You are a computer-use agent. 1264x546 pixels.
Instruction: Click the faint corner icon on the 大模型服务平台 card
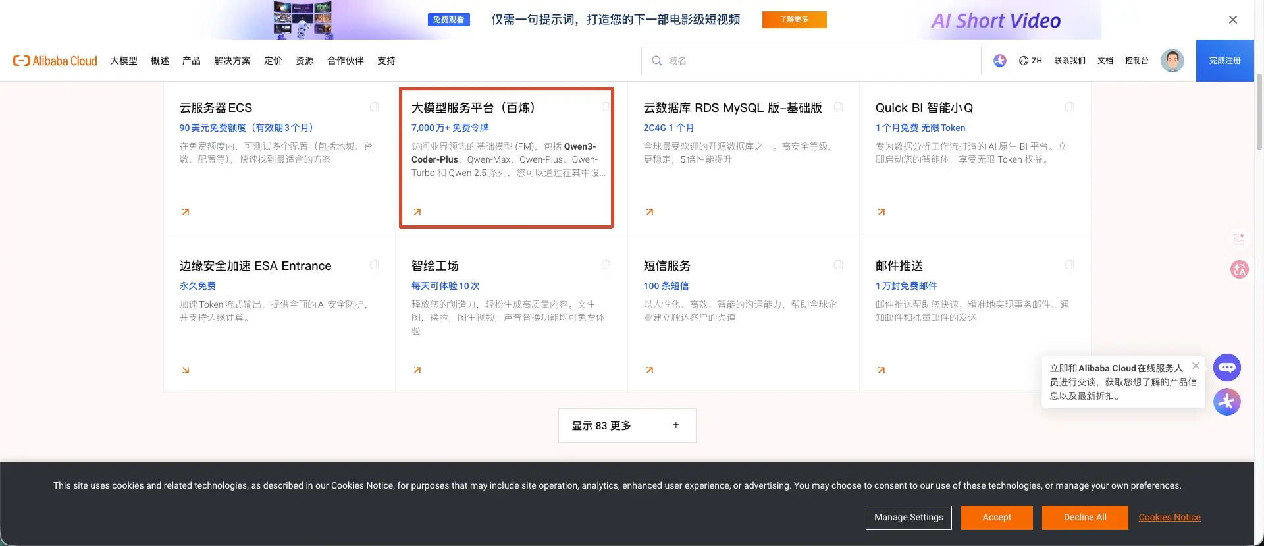(606, 107)
